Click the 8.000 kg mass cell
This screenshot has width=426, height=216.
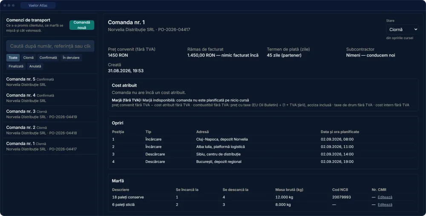[x=283, y=205]
